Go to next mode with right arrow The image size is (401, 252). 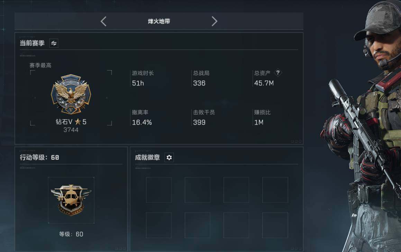tap(215, 21)
